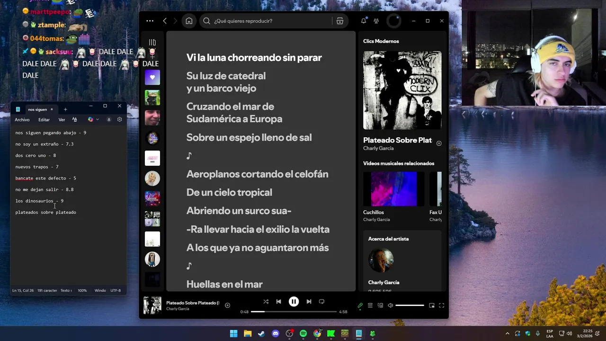Go back in Spotify navigation
606x341 pixels.
(165, 21)
